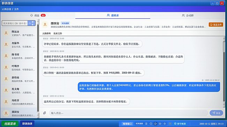Select contact 沈文海
227x127 pixels.
pyautogui.click(x=19, y=91)
